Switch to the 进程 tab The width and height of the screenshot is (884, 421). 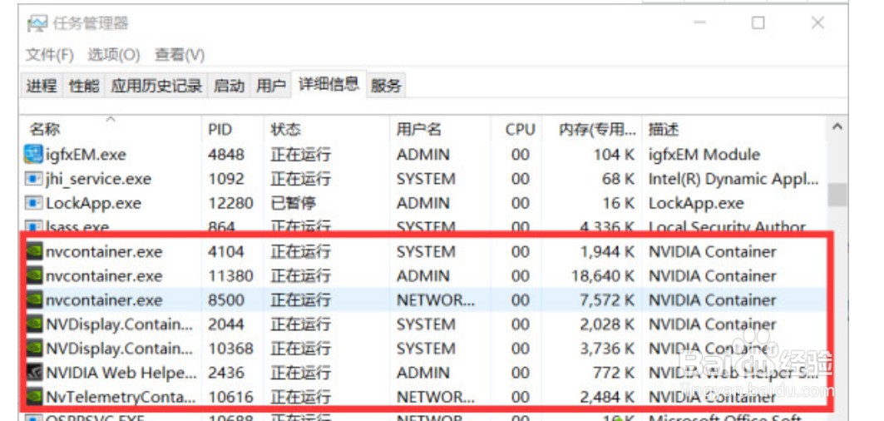pyautogui.click(x=42, y=86)
